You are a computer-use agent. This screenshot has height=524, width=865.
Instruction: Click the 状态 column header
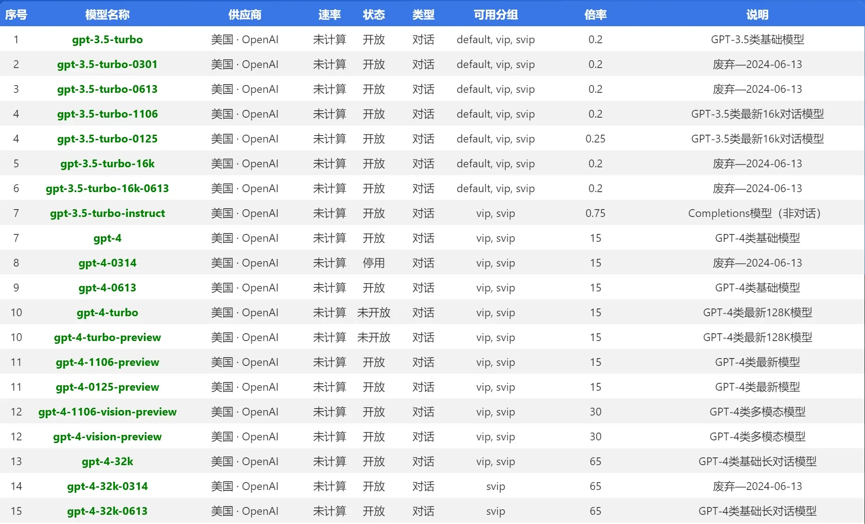point(374,15)
